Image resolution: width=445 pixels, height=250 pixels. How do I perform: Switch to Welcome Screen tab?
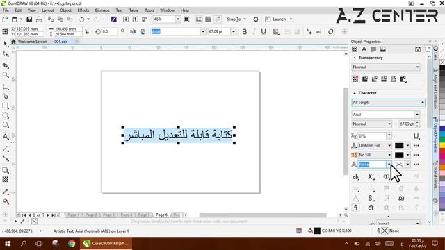point(33,42)
